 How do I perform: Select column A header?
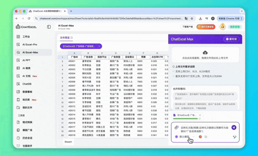coord(74,53)
